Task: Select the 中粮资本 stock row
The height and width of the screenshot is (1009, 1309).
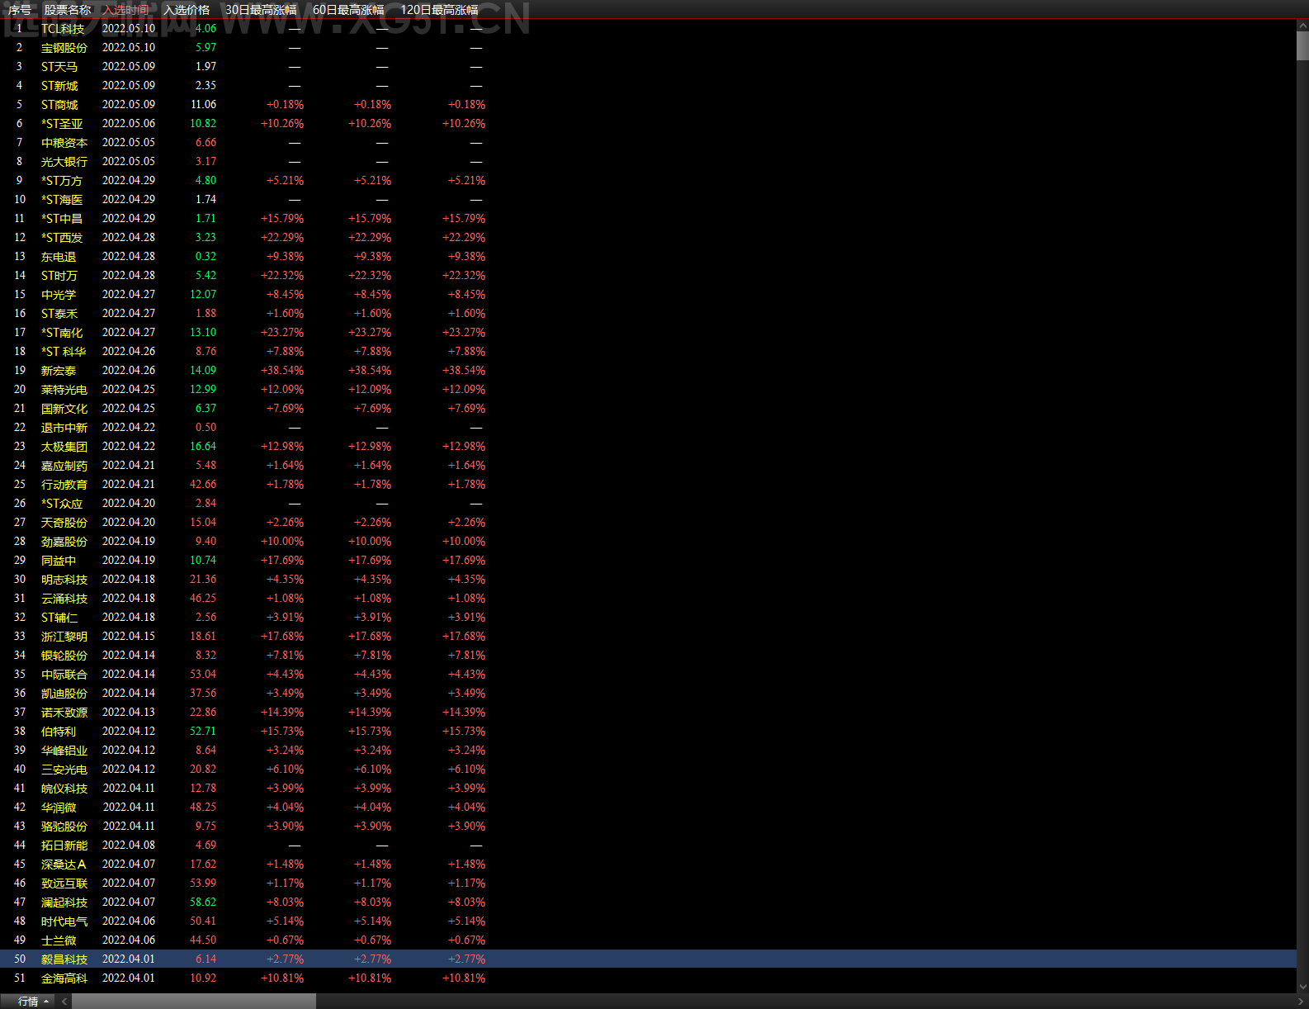Action: tap(648, 142)
